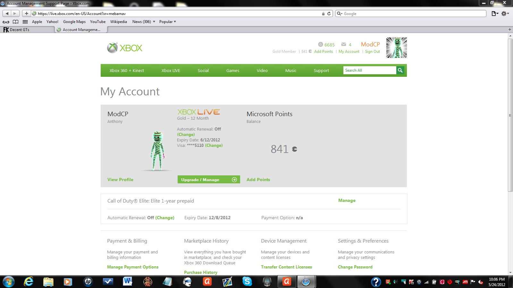The width and height of the screenshot is (513, 288).
Task: Launch Internet Explorer from the taskbar
Action: (x=29, y=282)
